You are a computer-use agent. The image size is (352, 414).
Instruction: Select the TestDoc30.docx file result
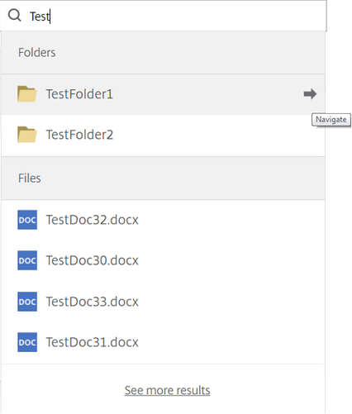coord(163,260)
